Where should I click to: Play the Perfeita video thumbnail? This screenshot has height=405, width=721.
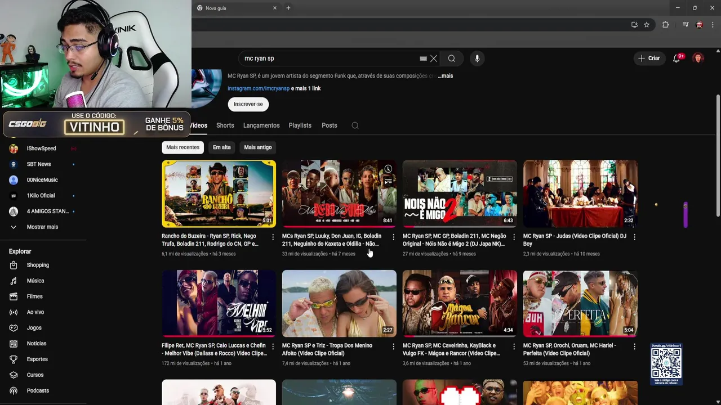click(x=580, y=304)
